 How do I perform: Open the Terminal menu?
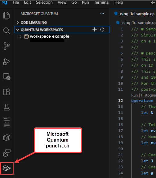(102, 2)
